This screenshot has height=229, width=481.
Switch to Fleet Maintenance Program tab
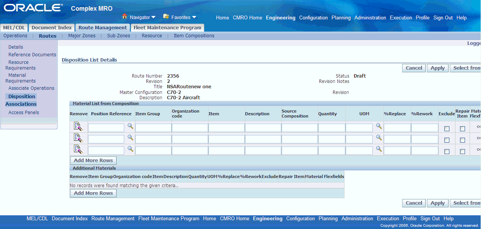click(167, 28)
